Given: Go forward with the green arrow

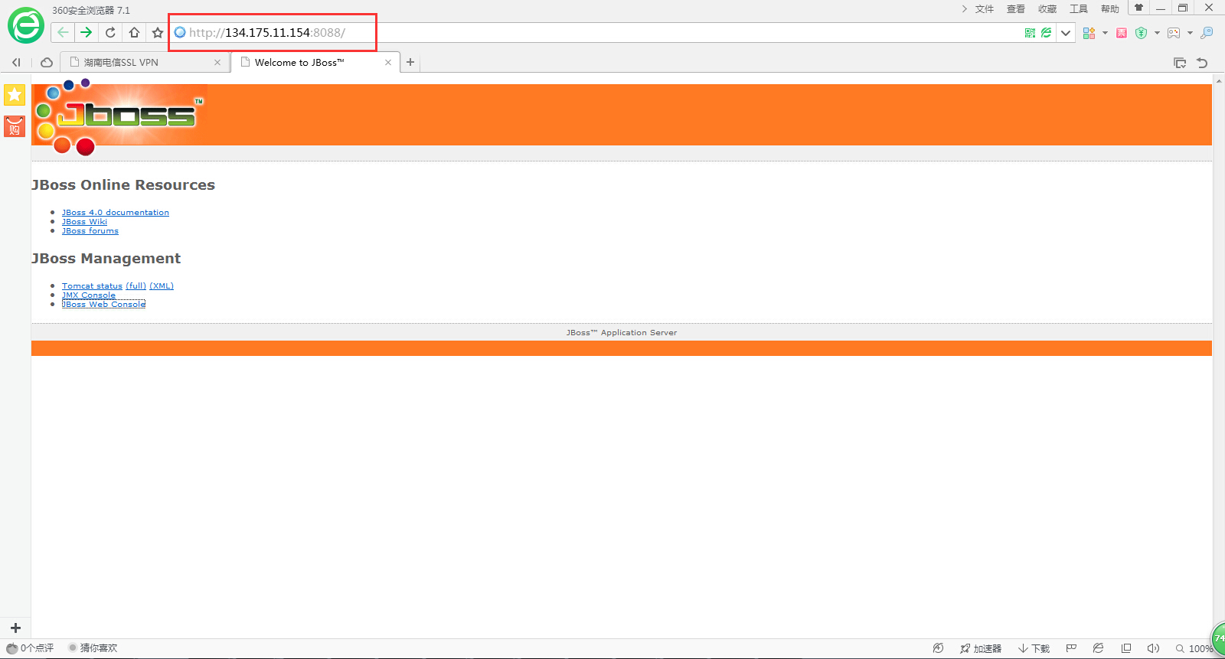Looking at the screenshot, I should point(86,32).
